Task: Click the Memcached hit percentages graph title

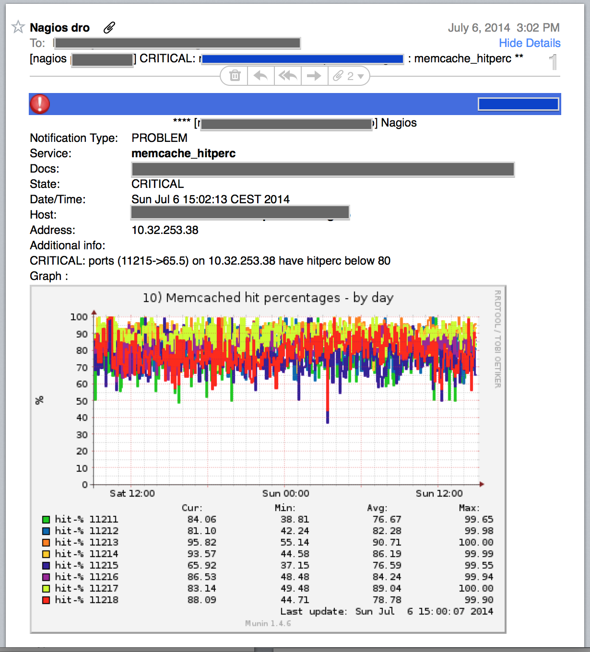Action: click(268, 298)
